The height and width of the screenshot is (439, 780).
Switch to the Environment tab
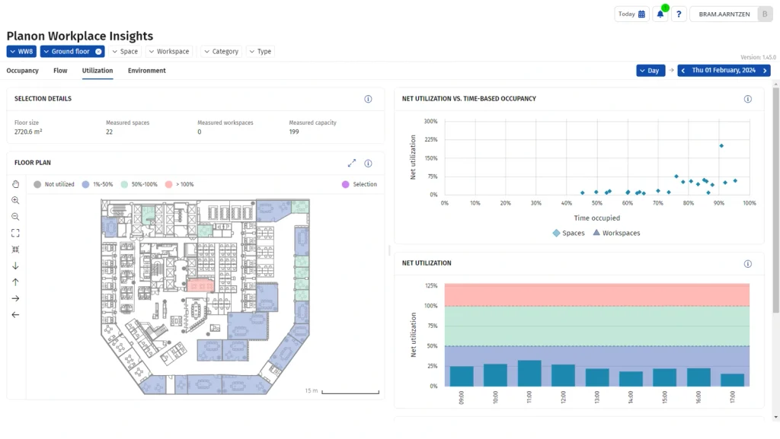[147, 71]
